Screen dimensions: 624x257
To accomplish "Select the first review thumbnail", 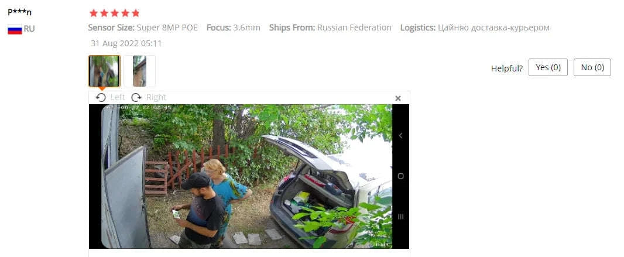I will coord(104,71).
